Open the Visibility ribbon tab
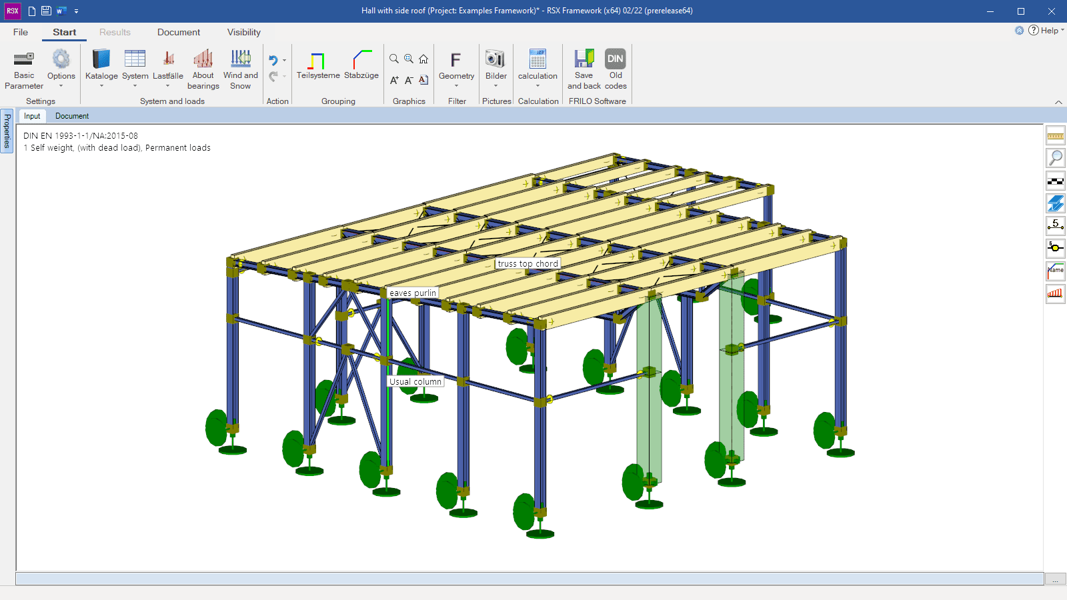The height and width of the screenshot is (600, 1067). point(243,32)
